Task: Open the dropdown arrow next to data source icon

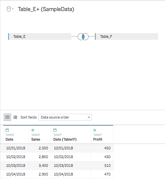Action: (13, 9)
